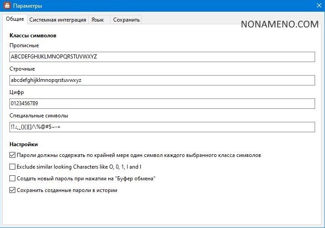Click the NONAMENO.COM watermark text
The height and width of the screenshot is (228, 325).
coord(279,24)
